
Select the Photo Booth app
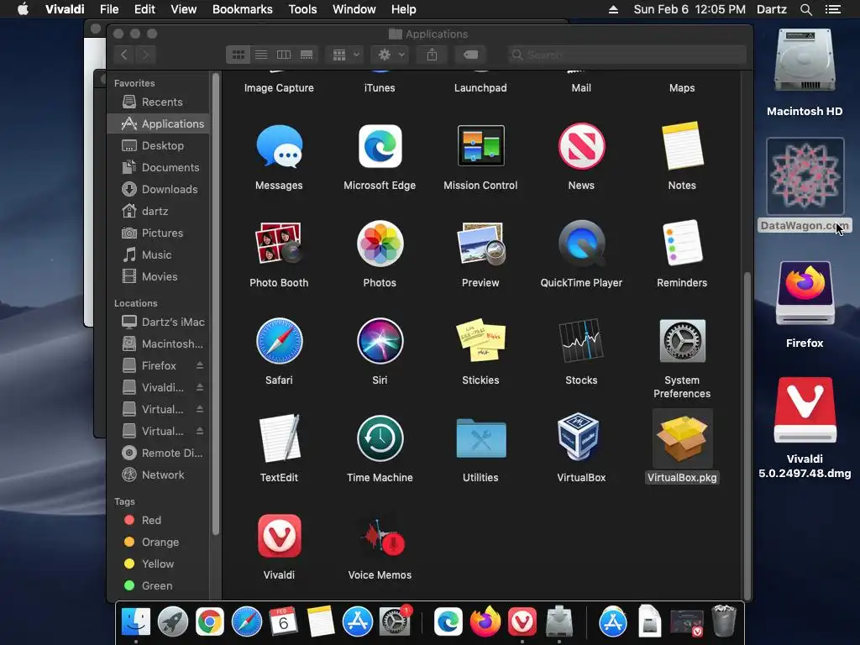click(279, 243)
